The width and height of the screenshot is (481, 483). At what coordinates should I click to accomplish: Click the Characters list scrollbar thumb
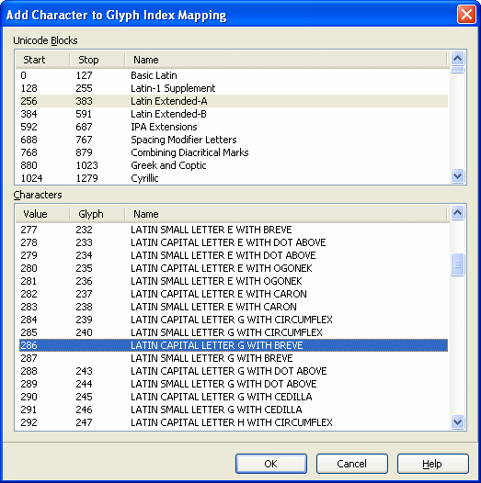[458, 264]
